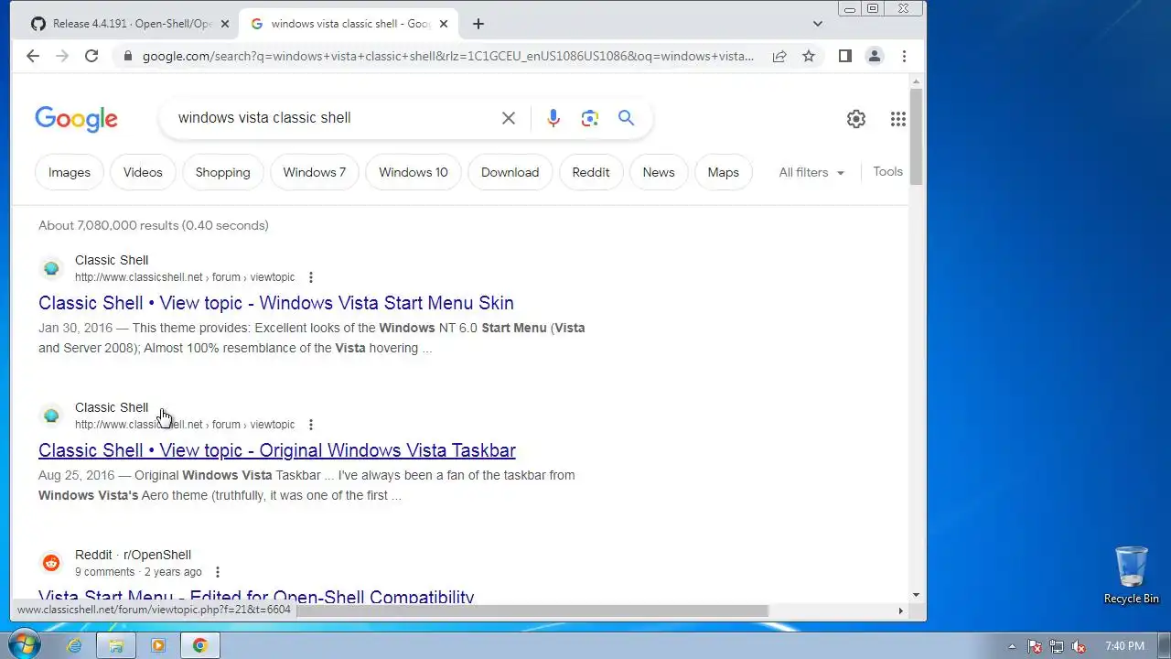Open the Recycle Bin on desktop

1132,576
